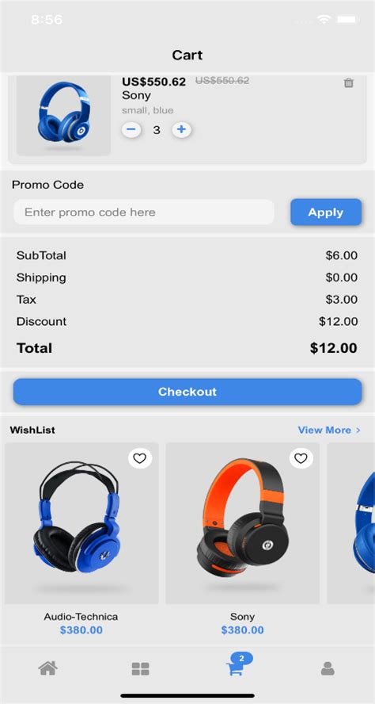Apply the promo code

326,212
